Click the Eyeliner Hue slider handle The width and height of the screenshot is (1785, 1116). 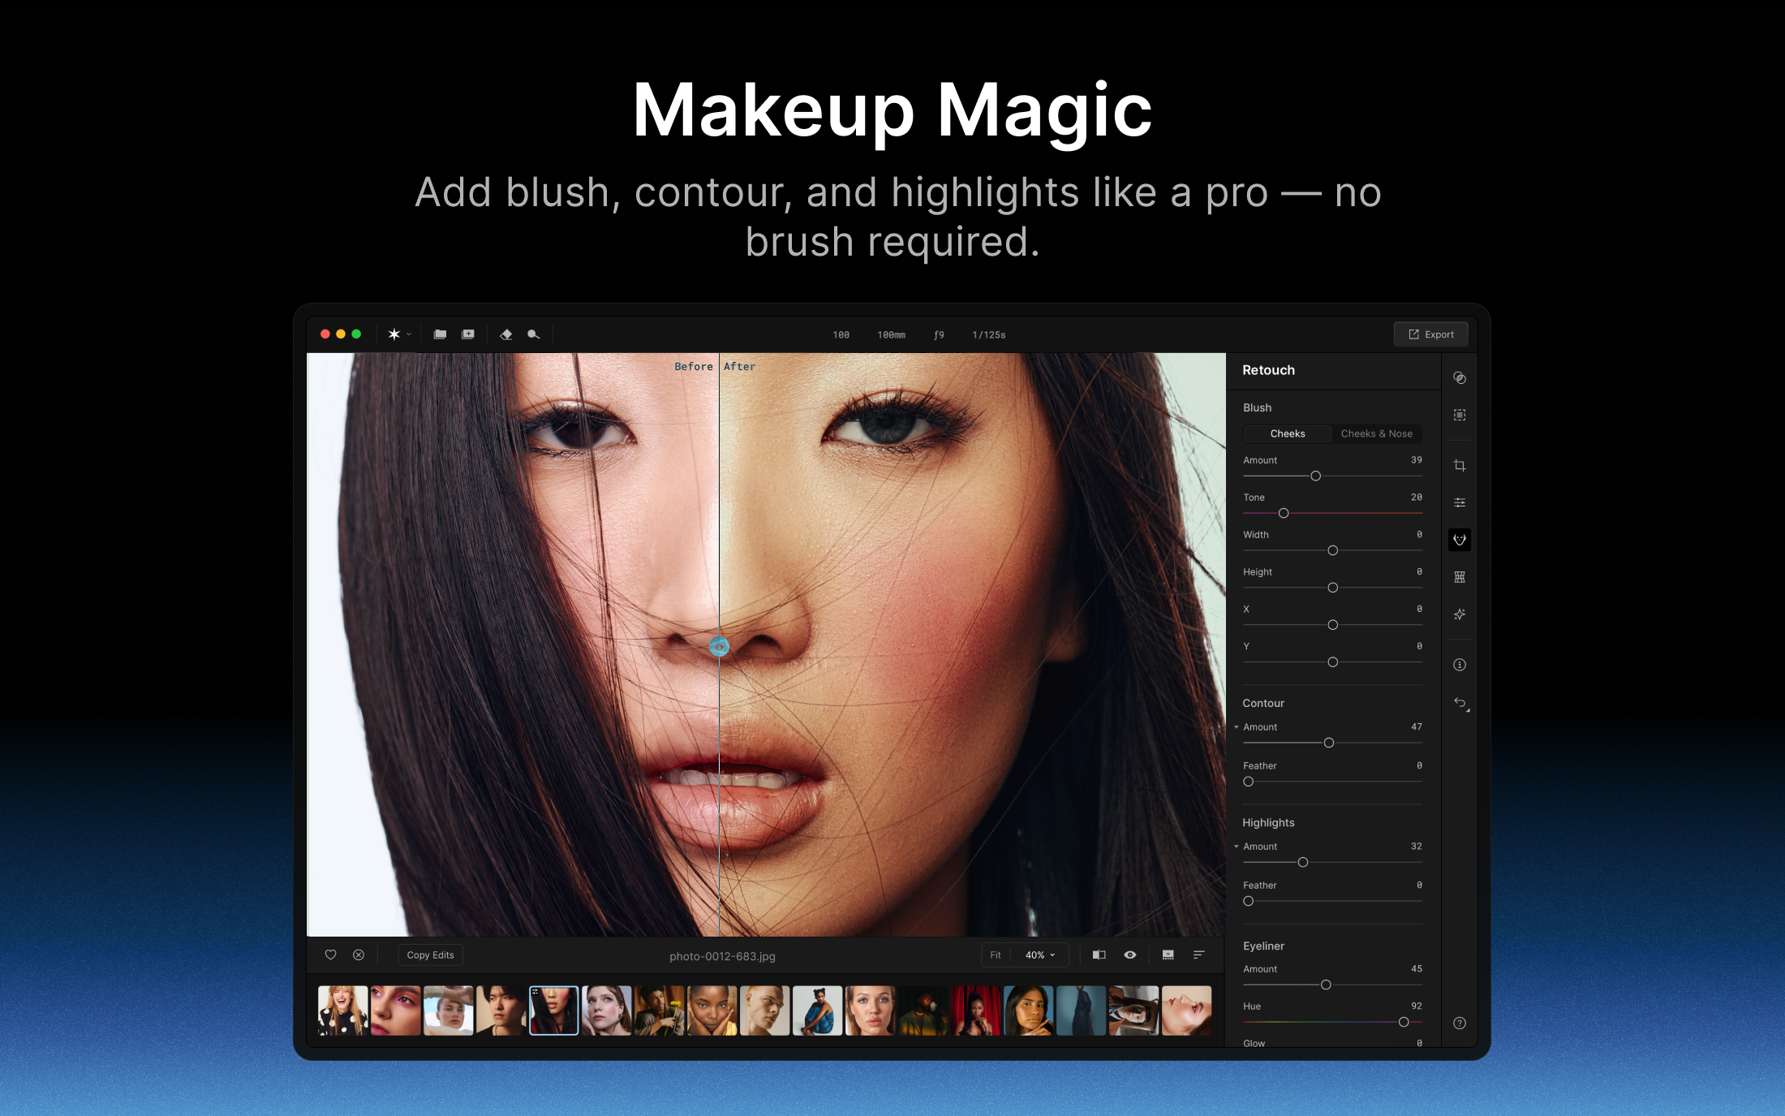(x=1403, y=1022)
